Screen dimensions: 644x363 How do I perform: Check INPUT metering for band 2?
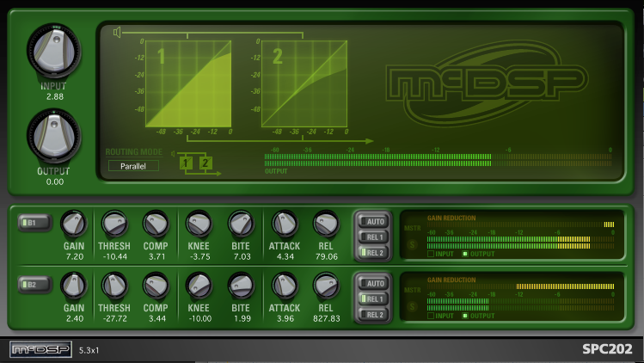point(431,316)
